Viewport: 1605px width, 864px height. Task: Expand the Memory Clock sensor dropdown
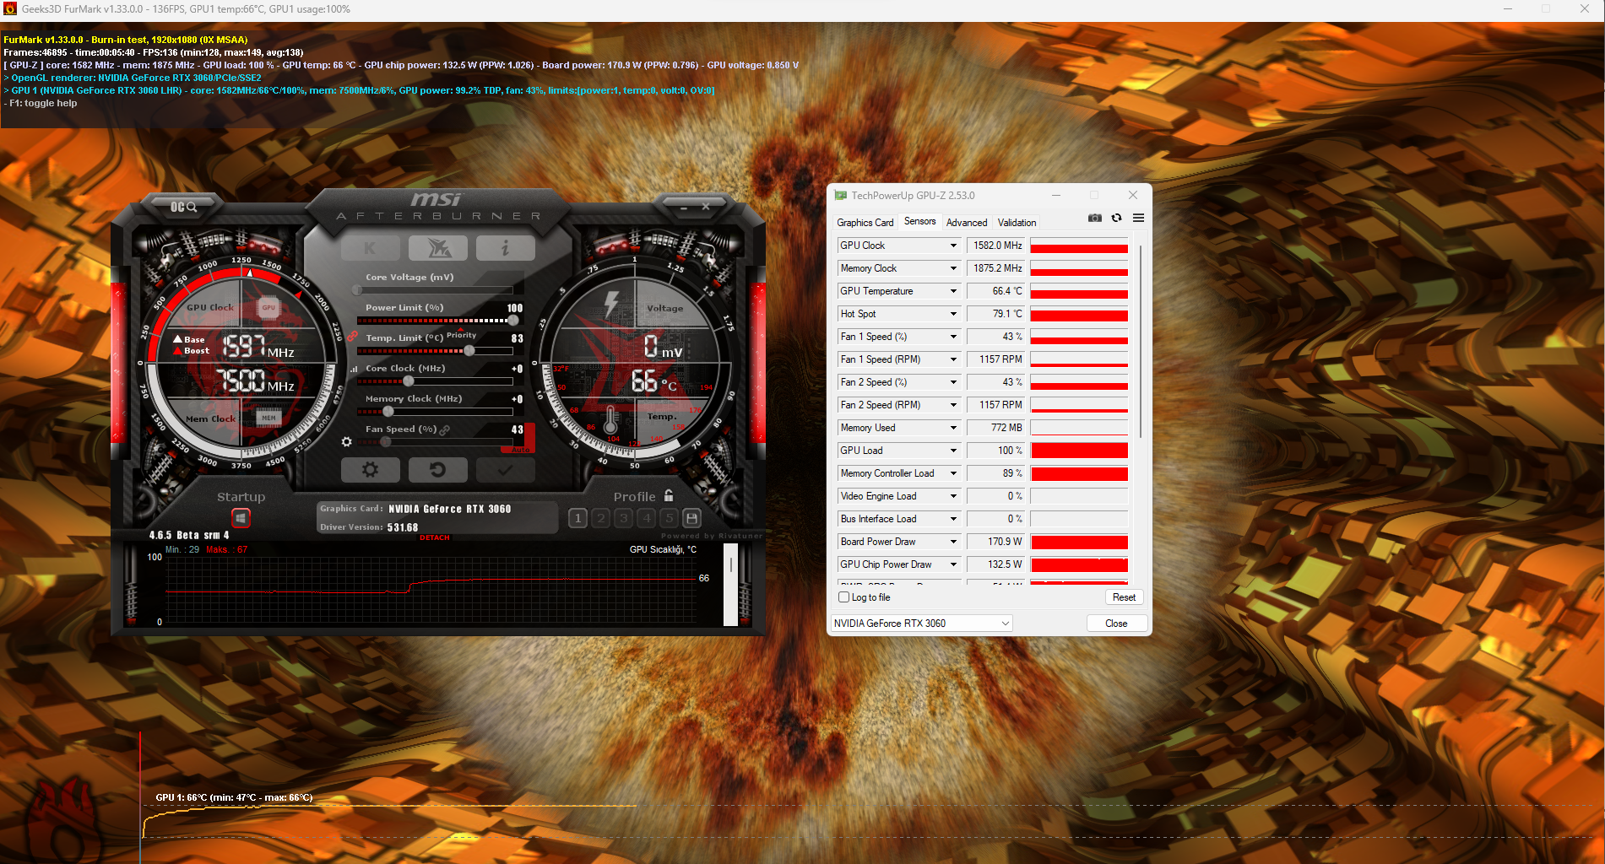[x=953, y=268]
